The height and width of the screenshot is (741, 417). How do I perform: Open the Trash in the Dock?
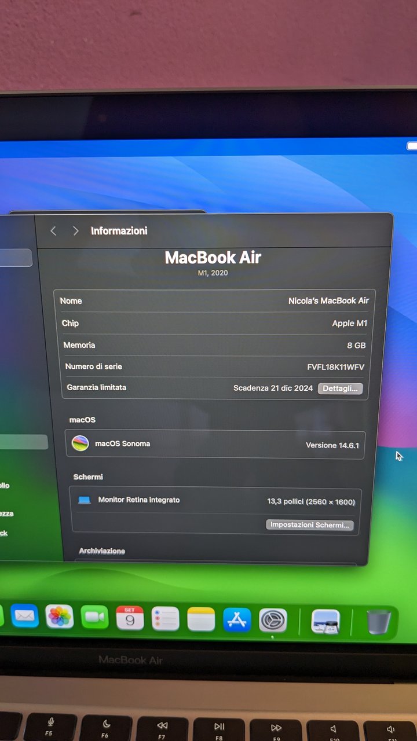[x=379, y=623]
